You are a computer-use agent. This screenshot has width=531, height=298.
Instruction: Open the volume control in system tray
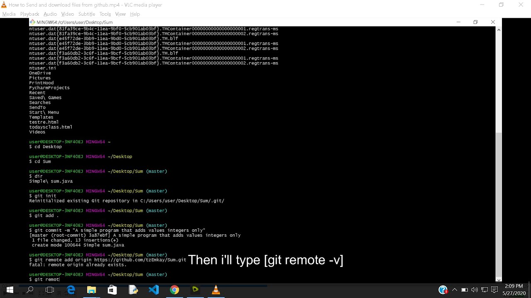click(475, 290)
